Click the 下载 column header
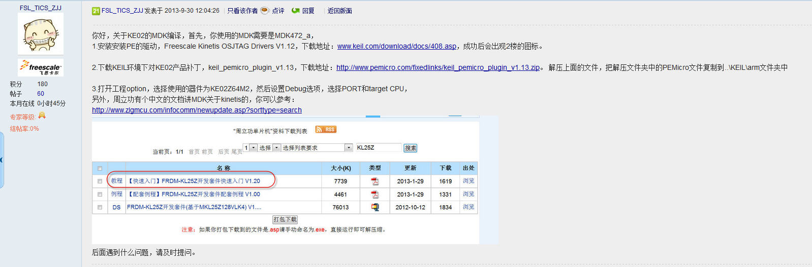Viewport: 812px width, 267px height. 445,168
